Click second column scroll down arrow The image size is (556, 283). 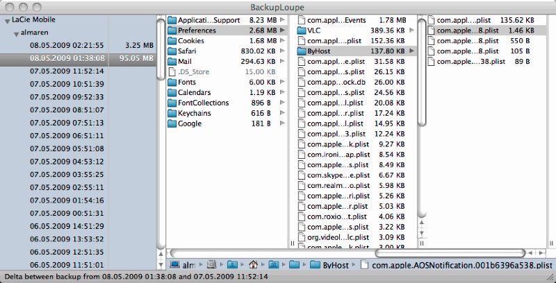pos(422,234)
